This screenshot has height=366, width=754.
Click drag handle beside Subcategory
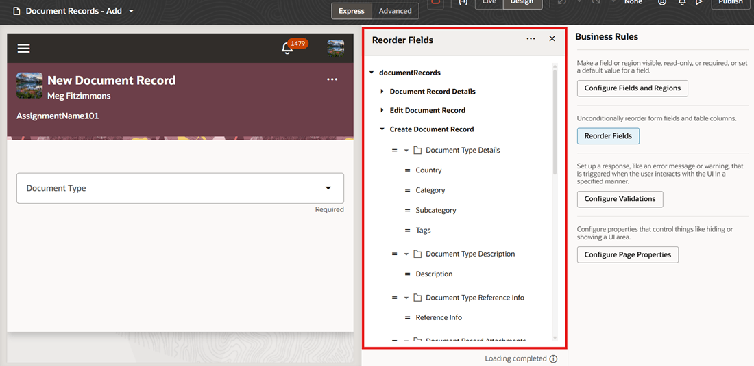pyautogui.click(x=407, y=211)
